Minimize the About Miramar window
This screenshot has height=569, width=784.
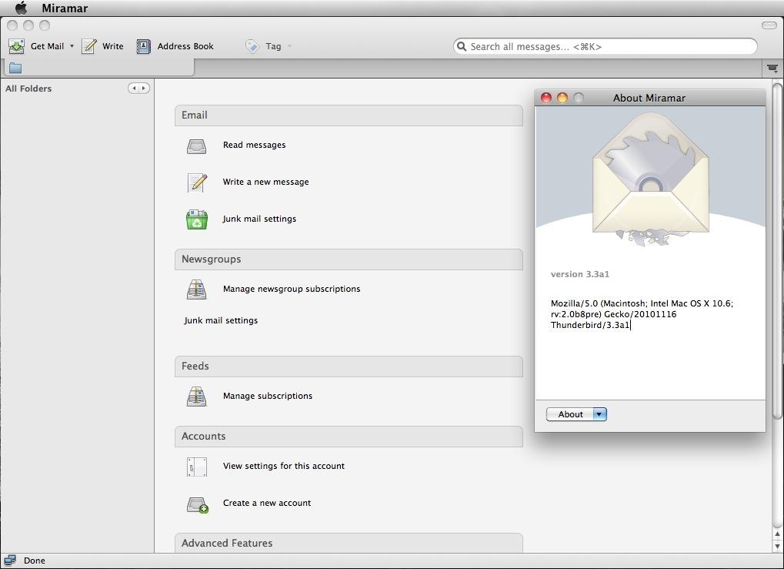pos(562,98)
